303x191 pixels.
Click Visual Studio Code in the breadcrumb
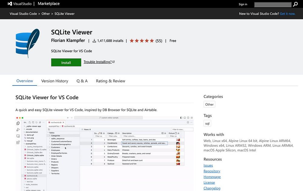click(23, 14)
